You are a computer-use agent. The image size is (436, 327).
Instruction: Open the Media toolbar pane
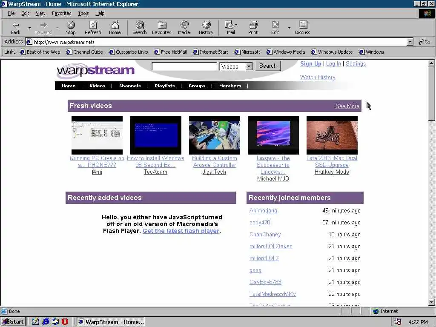(x=184, y=28)
